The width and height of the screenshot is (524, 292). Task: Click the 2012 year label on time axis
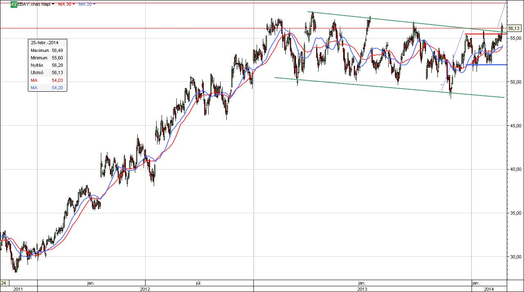click(144, 289)
